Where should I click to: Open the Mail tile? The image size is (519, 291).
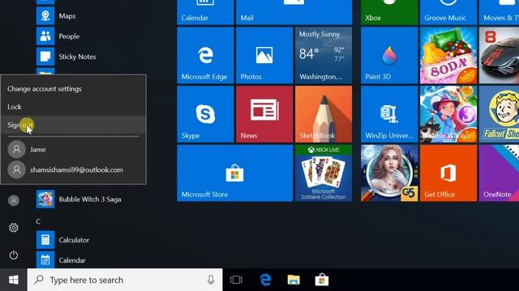pos(294,12)
